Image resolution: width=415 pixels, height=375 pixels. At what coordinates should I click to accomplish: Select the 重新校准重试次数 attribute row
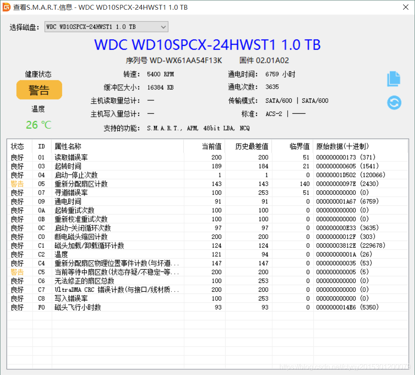pos(207,219)
